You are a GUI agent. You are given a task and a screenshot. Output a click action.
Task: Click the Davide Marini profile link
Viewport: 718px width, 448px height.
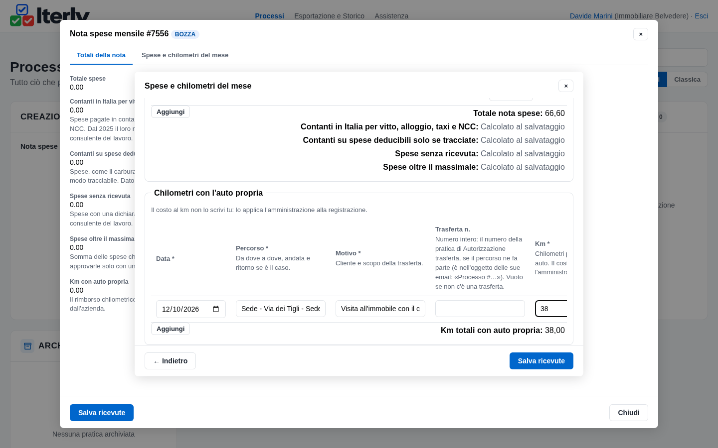pos(591,16)
